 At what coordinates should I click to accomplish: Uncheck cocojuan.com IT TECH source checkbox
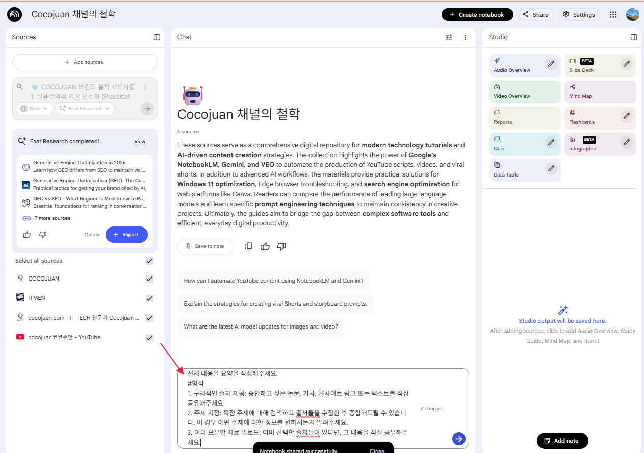coord(149,318)
